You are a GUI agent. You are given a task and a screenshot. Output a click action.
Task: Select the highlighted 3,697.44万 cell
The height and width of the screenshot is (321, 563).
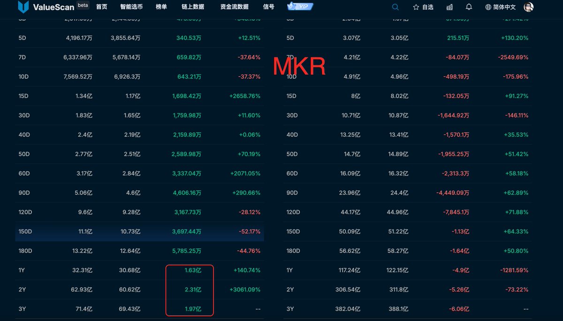tap(187, 231)
